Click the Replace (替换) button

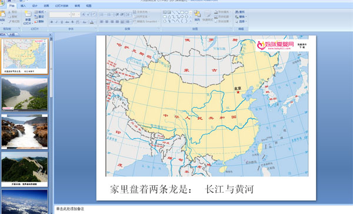pos(241,17)
